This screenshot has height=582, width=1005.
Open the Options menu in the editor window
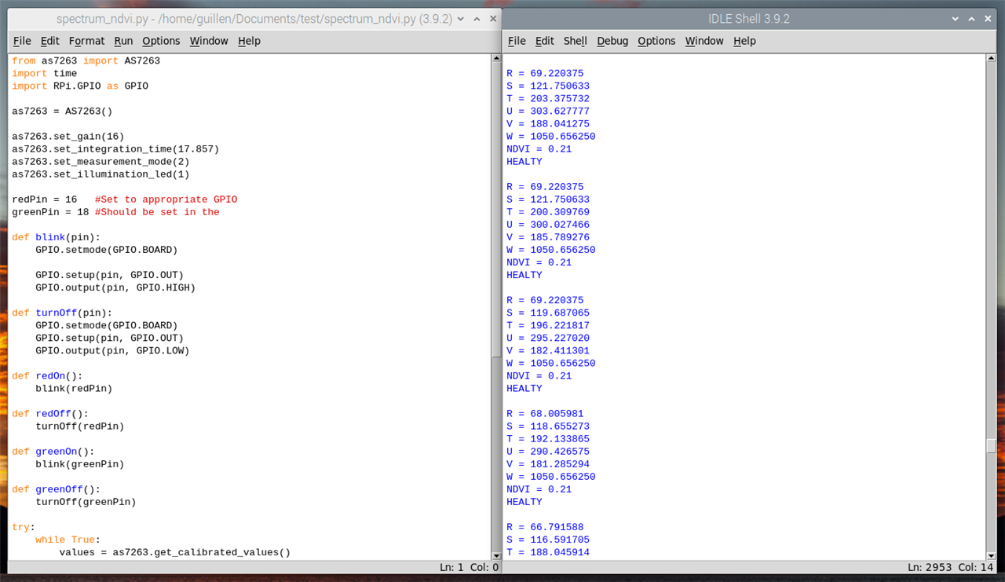(x=161, y=41)
